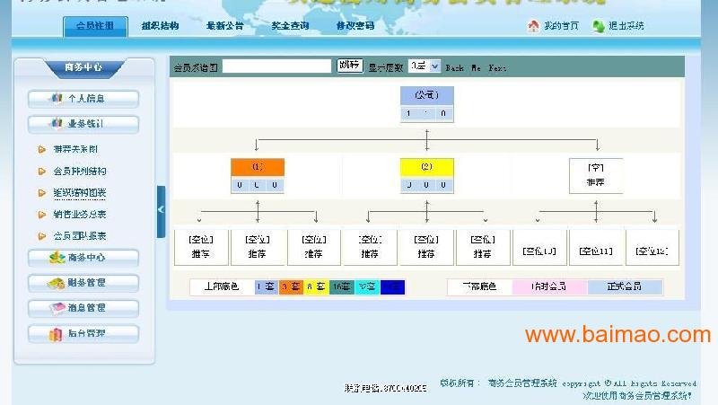
Task: Click the arrow bullet before 会员排列结构
Action: 42,172
